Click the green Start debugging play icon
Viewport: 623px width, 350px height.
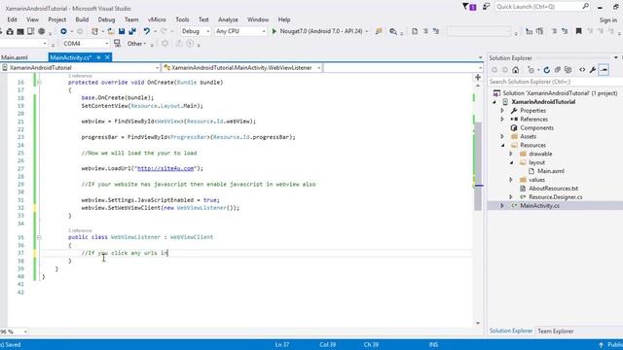click(x=275, y=31)
